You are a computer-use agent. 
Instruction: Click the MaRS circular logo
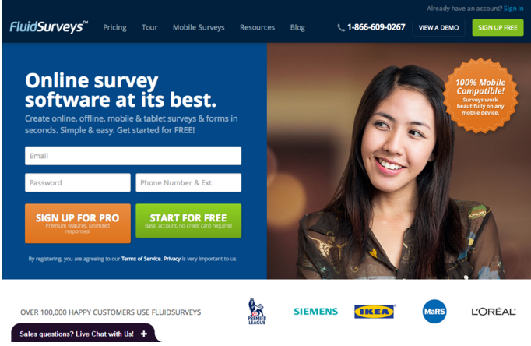[x=434, y=312]
